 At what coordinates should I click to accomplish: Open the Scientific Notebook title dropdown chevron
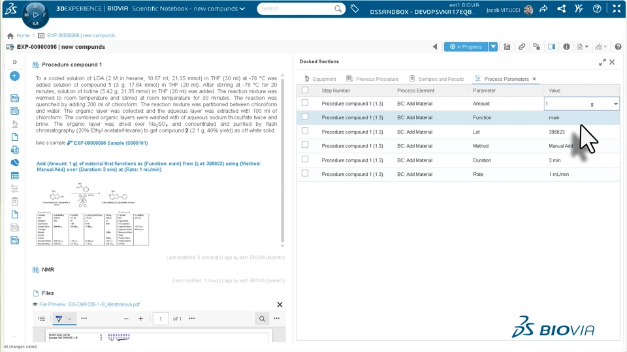point(242,8)
